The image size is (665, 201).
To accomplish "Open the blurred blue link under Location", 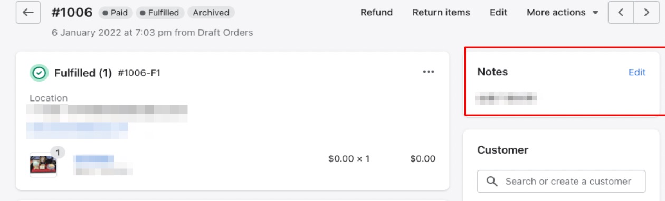I will [77, 127].
